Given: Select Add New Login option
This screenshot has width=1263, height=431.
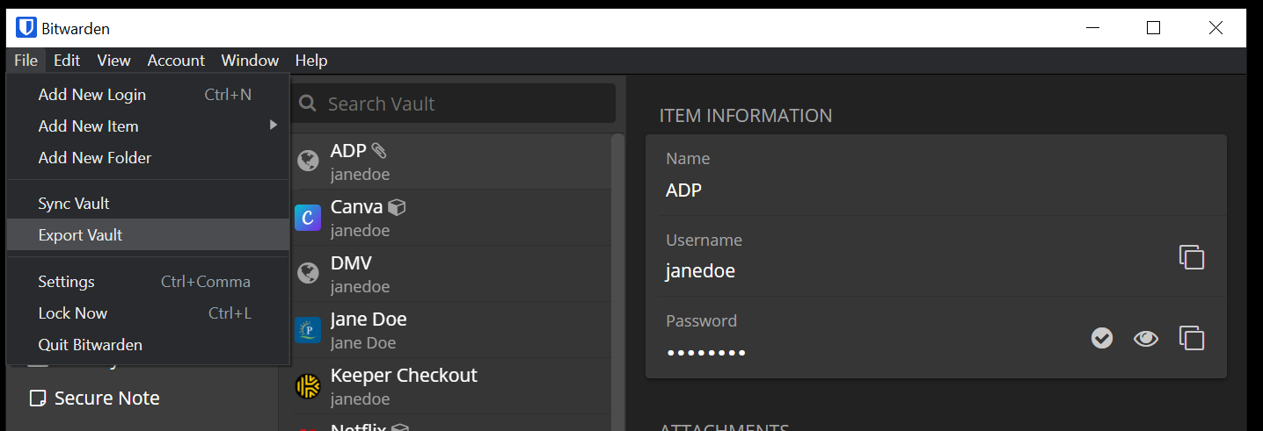Looking at the screenshot, I should [x=92, y=95].
